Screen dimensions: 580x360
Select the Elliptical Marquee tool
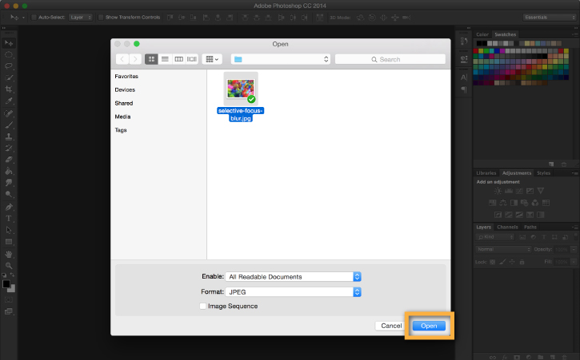click(9, 54)
